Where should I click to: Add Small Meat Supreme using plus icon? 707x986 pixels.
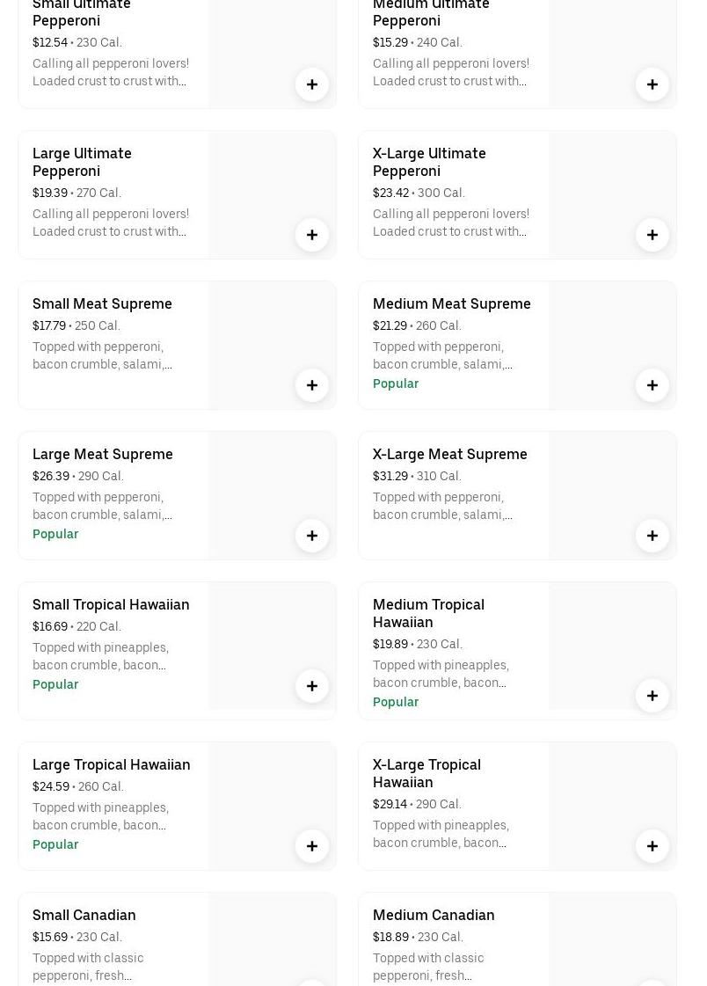(312, 385)
